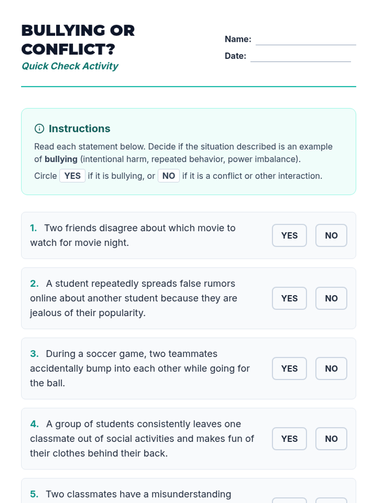Click the NO example box in Instructions
The image size is (377, 503).
click(x=168, y=176)
